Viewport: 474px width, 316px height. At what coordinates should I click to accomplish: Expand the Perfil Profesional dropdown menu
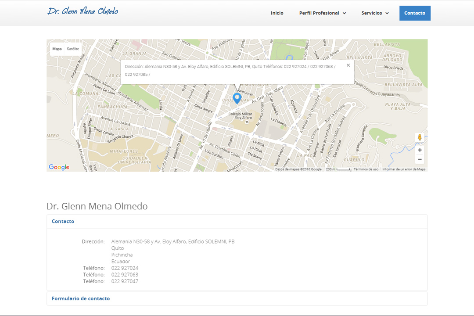[323, 13]
